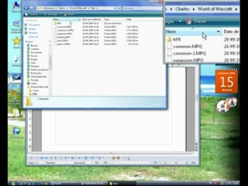
Task: Click the Page number field in Writer status bar
Action: click(34, 163)
